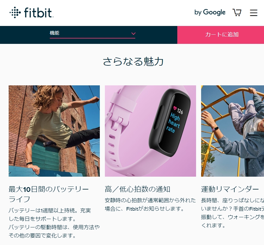The image size is (264, 245).
Task: Click the by Google branding
Action: pos(210,12)
